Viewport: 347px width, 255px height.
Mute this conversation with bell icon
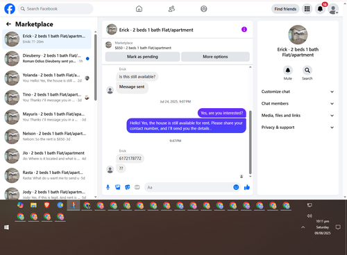coord(288,70)
